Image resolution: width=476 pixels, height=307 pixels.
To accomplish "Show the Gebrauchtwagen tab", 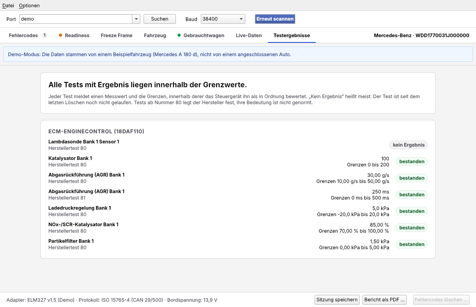I will click(201, 35).
